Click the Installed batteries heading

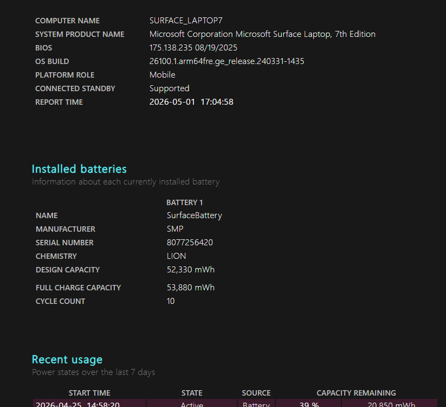click(79, 169)
